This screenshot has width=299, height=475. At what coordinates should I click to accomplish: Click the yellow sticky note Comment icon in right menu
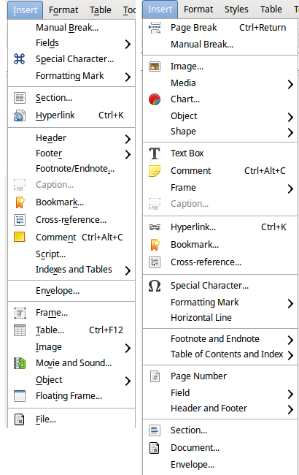(155, 171)
